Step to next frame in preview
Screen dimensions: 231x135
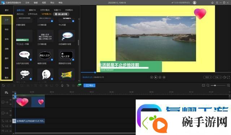pos(160,77)
